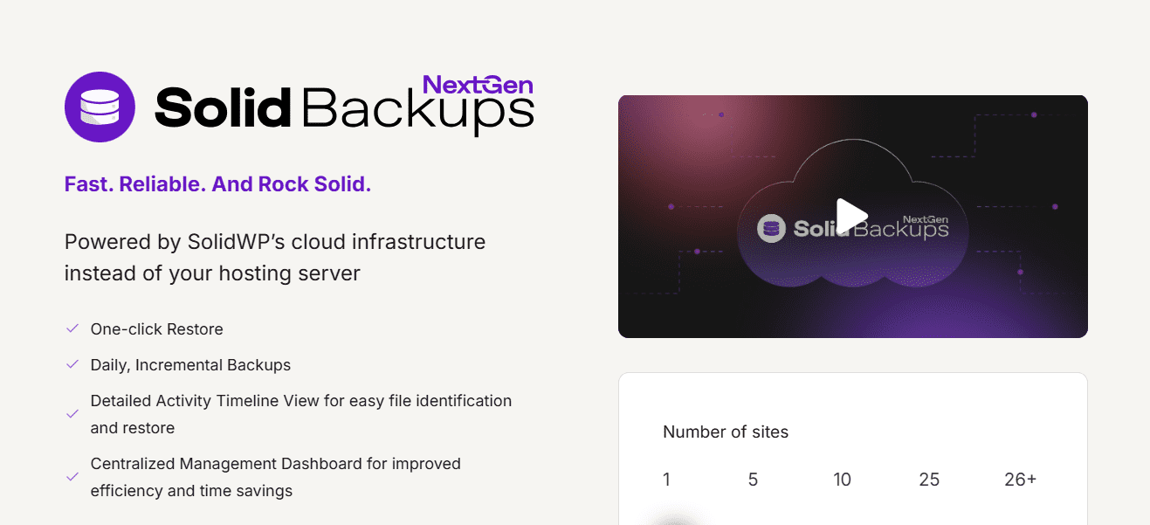Click the checkmark beside Daily, Incremental Backups
Viewport: 1150px width, 525px height.
(x=72, y=363)
